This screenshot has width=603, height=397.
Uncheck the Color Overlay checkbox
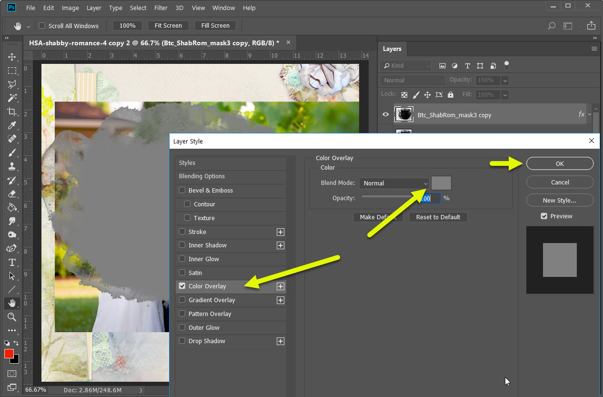coord(182,286)
